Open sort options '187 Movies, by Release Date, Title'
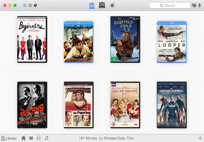 tap(106, 138)
